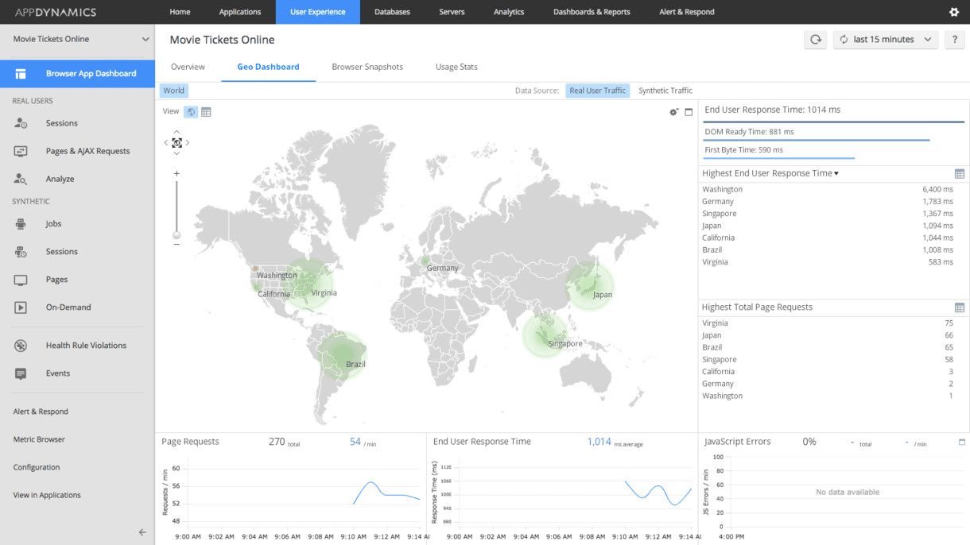
Task: Open help with the question mark button
Action: (x=954, y=40)
